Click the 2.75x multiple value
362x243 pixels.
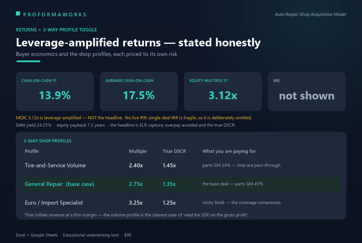(x=136, y=184)
